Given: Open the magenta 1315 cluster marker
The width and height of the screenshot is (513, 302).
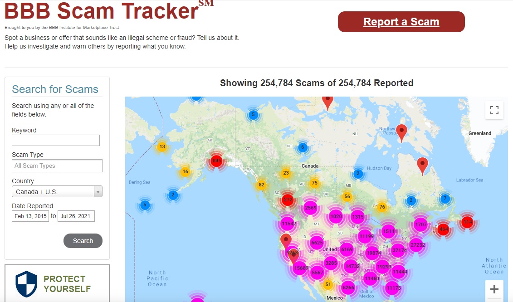Looking at the screenshot, I should click(358, 217).
